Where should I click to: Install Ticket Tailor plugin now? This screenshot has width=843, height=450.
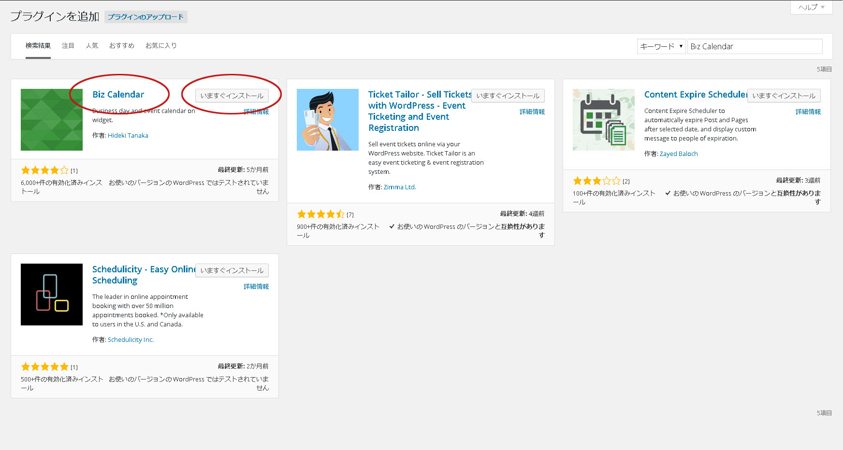(x=508, y=96)
